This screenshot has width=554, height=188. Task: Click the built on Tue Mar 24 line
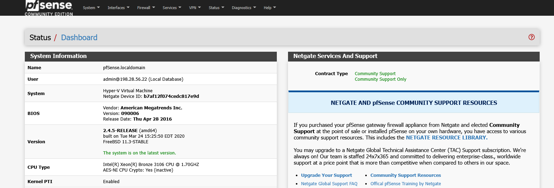[144, 136]
